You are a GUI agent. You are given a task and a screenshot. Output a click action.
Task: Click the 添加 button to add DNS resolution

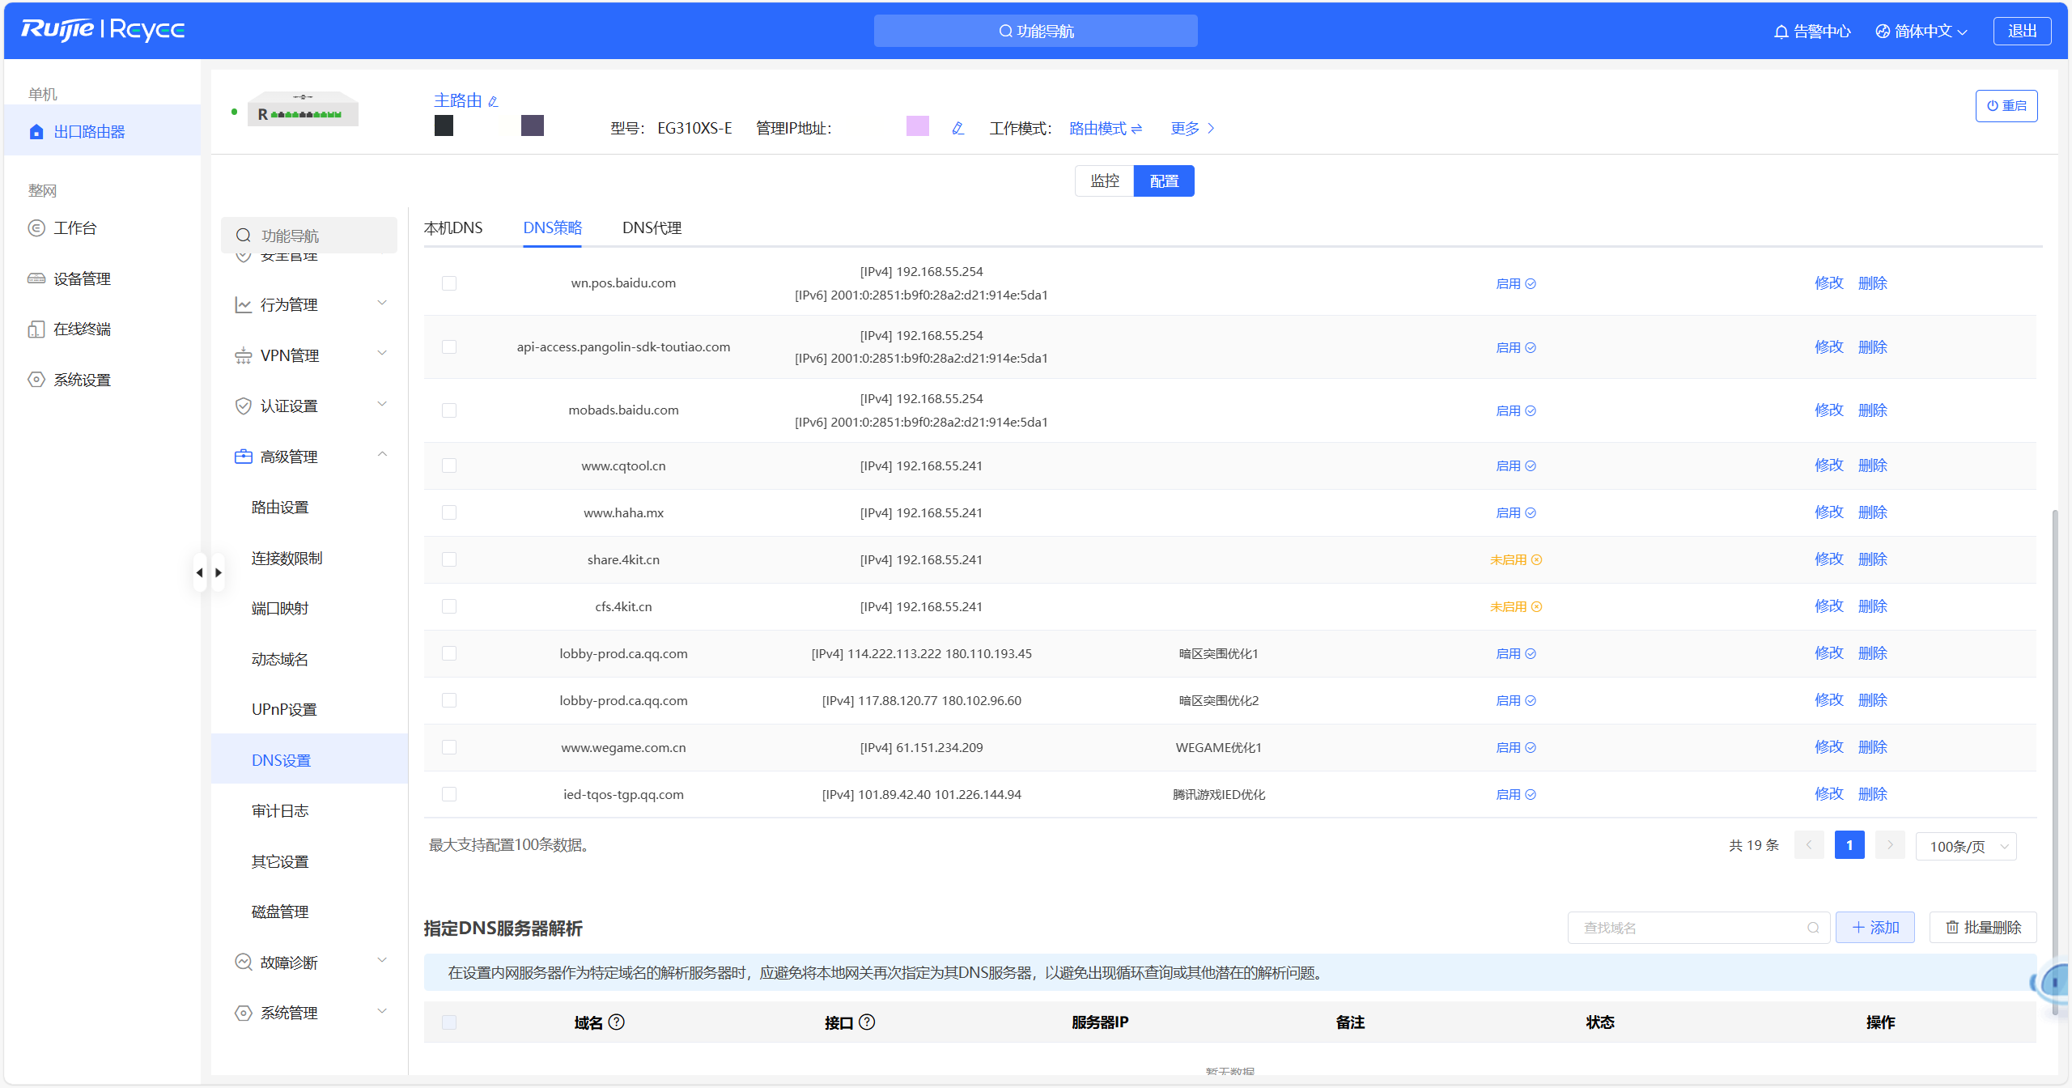click(x=1875, y=927)
